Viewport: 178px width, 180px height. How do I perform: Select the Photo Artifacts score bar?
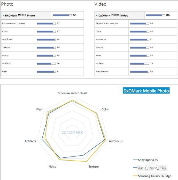click(46, 63)
